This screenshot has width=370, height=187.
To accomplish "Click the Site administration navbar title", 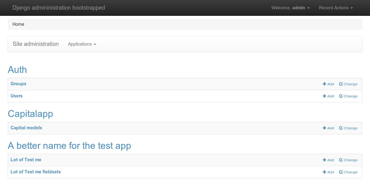I will point(36,44).
